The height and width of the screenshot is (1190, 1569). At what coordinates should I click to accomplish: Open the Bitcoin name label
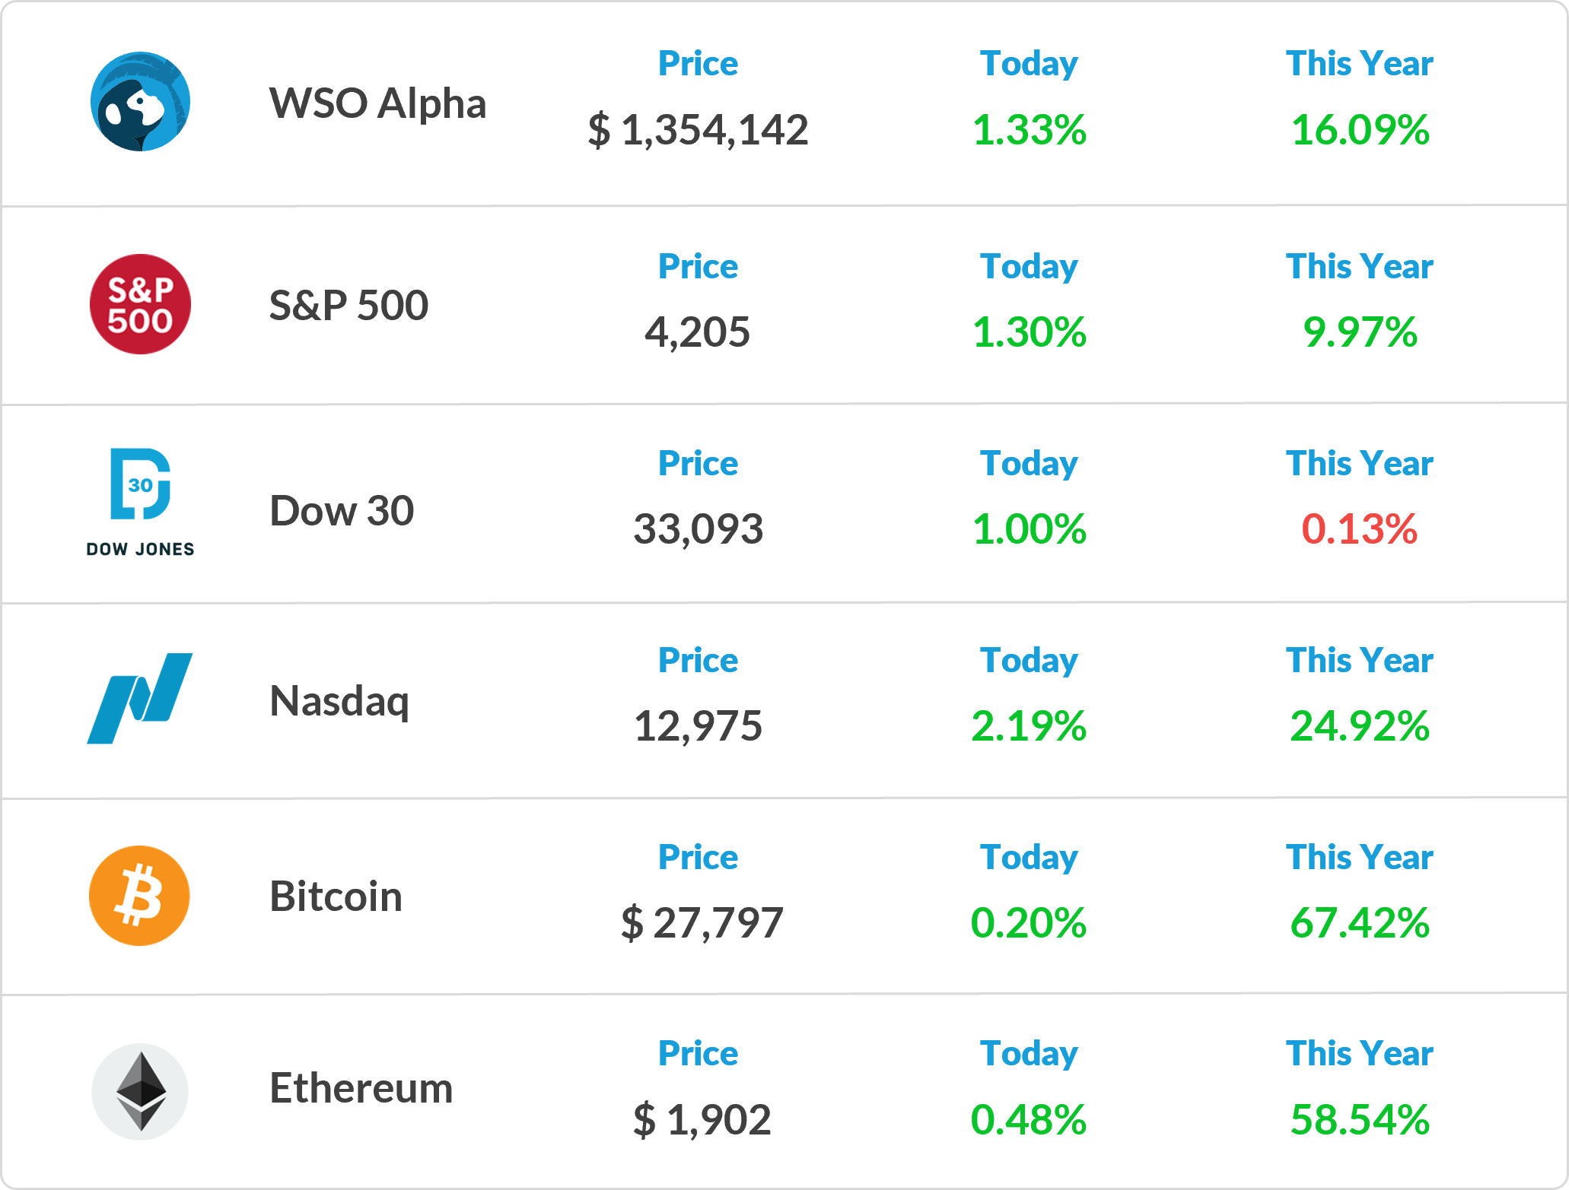(336, 896)
